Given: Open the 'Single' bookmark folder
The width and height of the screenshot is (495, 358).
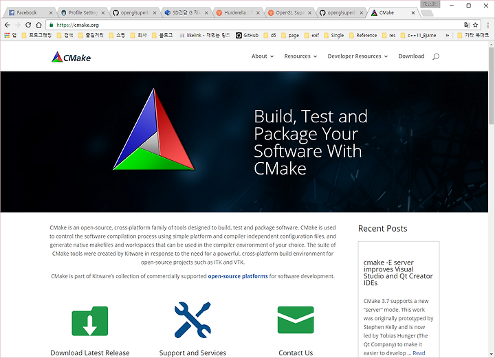Looking at the screenshot, I should coord(334,35).
